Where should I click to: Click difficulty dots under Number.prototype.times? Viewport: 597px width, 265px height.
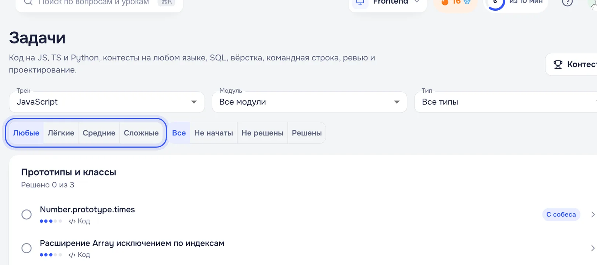coord(51,221)
